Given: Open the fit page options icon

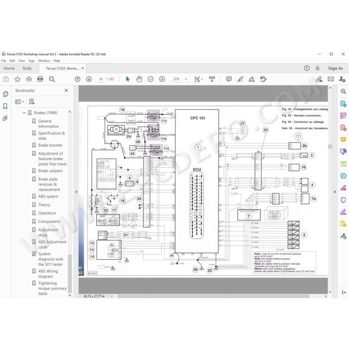Looking at the screenshot, I should (x=198, y=79).
